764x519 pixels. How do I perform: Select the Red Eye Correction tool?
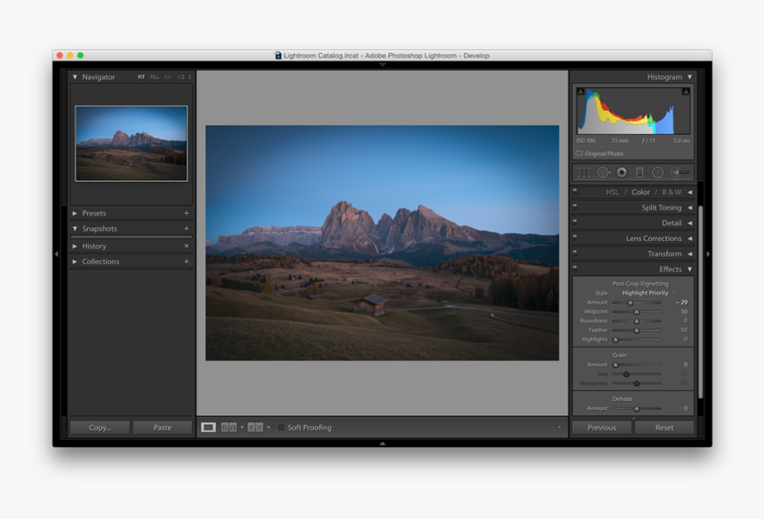622,172
